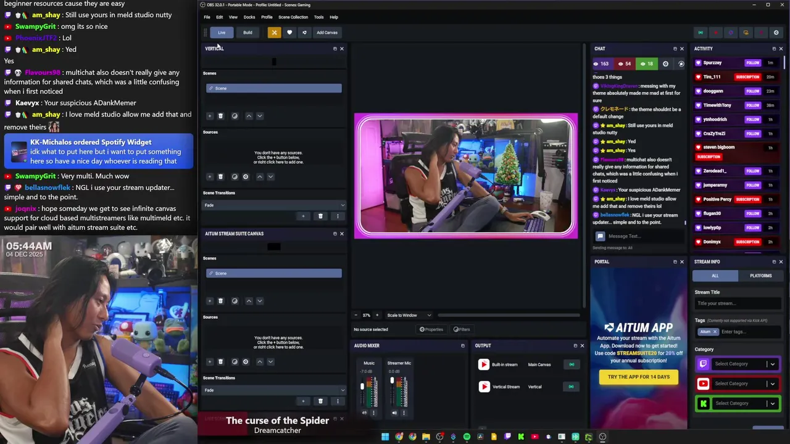Image resolution: width=790 pixels, height=444 pixels.
Task: Toggle the red 54 viewers filter
Action: click(x=625, y=64)
